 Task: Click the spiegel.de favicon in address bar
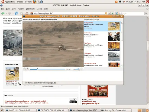point(32,13)
